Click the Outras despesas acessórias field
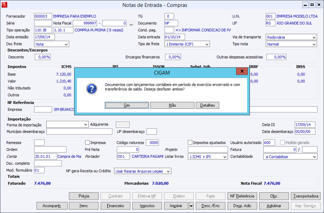Screen dimensions: 324x213 277,57
